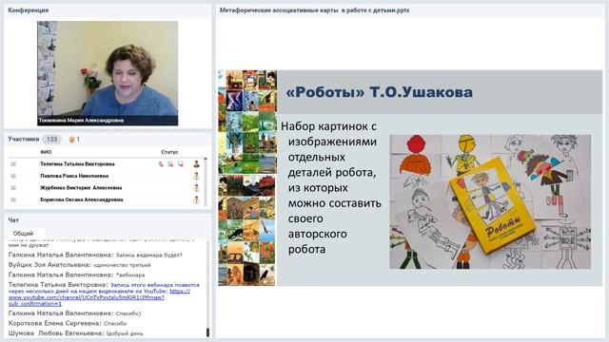
Task: Click the participant avatar icon of Журбенко Виктория Алексеевна
Action: (197, 188)
